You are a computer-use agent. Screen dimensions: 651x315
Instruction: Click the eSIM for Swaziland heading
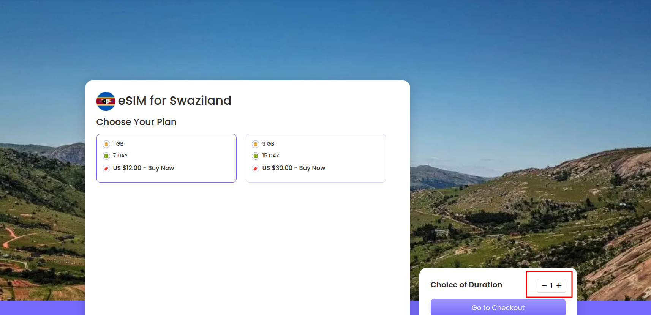174,101
